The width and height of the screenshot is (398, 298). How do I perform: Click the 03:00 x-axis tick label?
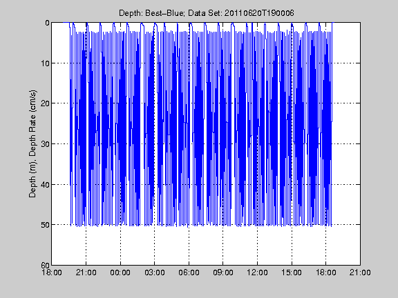coord(154,272)
